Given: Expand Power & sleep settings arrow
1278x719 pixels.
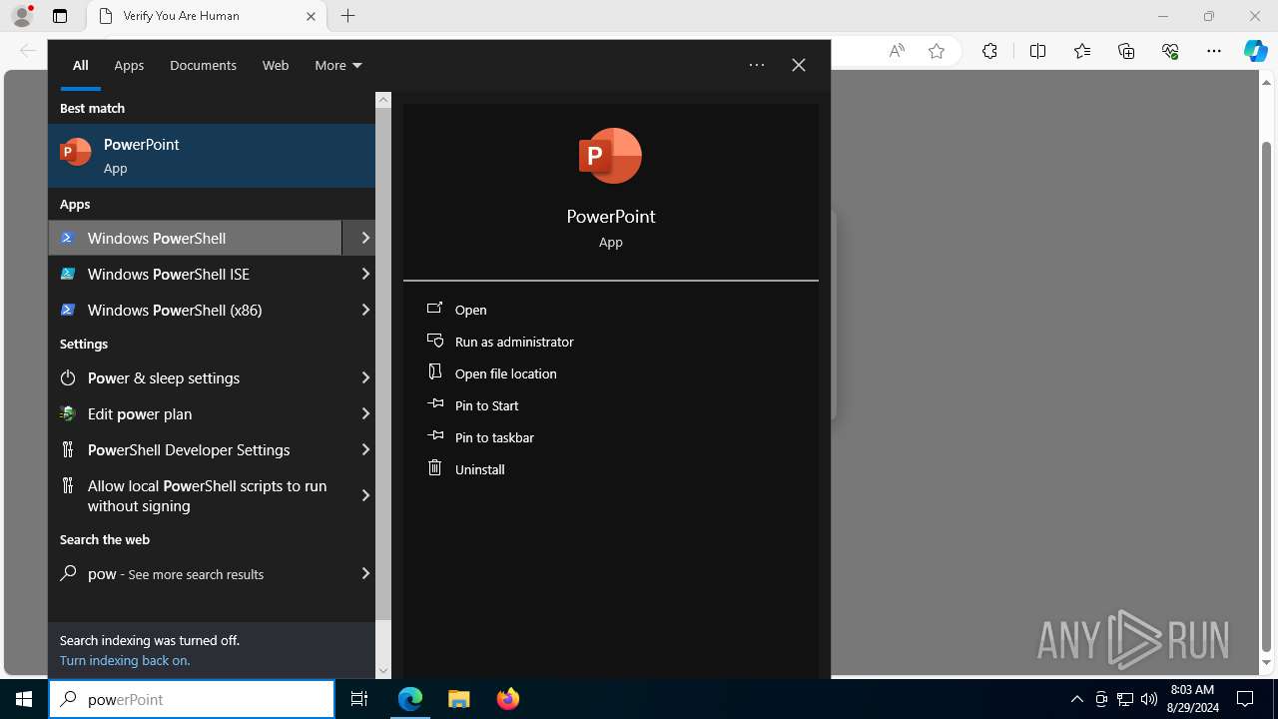Looking at the screenshot, I should point(364,377).
